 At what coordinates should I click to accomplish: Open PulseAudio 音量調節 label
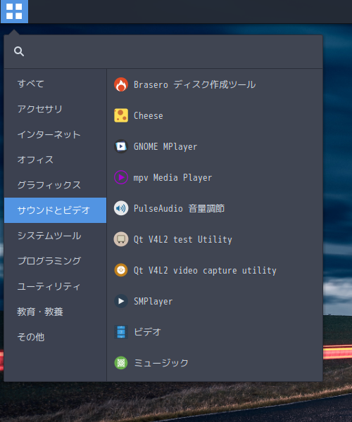pos(179,208)
